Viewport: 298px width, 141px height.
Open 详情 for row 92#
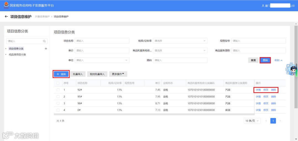click(258, 90)
